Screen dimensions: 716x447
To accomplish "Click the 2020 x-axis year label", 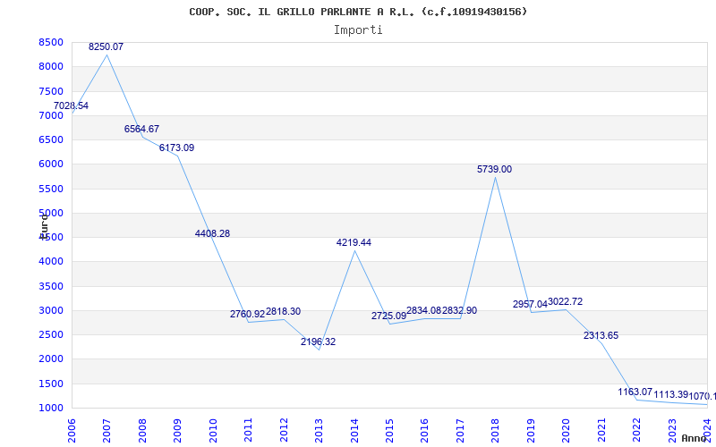I will coord(567,431).
